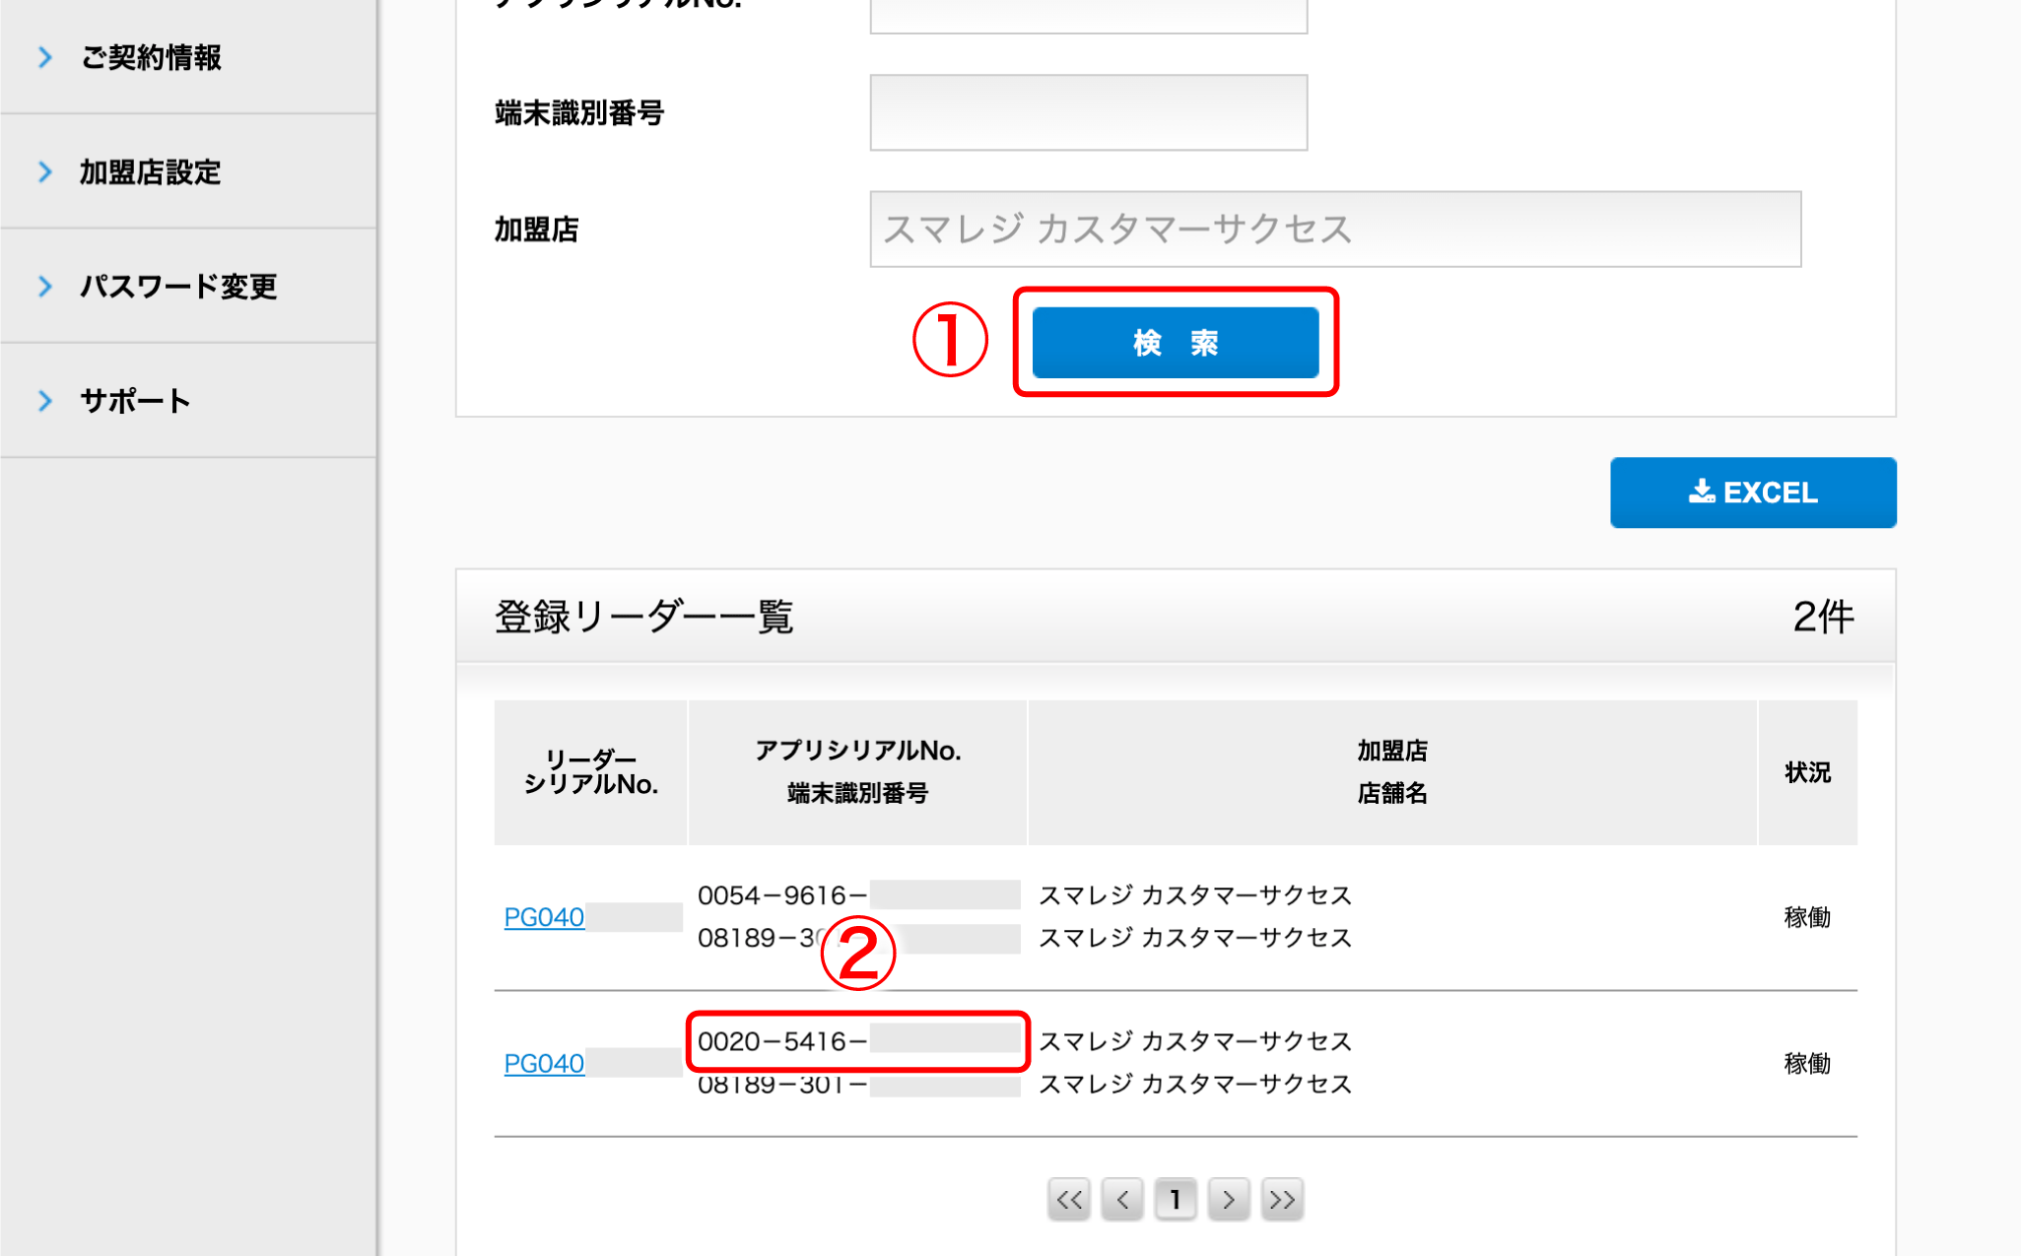The height and width of the screenshot is (1256, 2021).
Task: Open the ご契約情報 sidebar menu item
Action: (151, 58)
